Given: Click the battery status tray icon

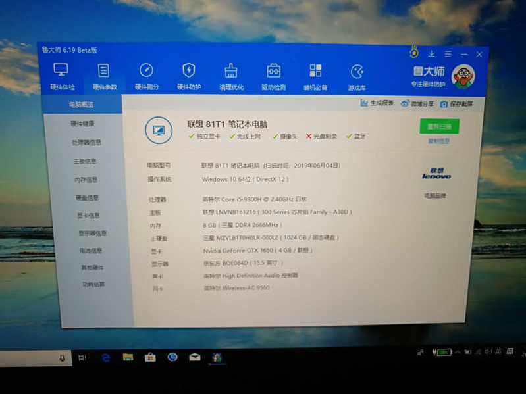Looking at the screenshot, I should click(442, 352).
